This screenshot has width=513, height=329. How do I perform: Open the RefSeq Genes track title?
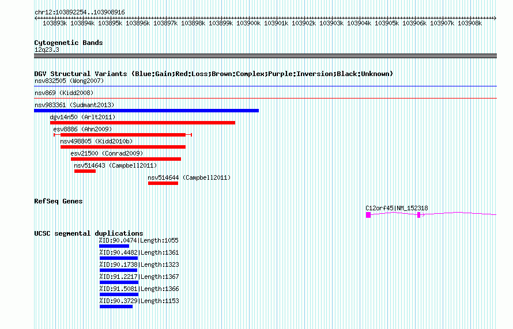(x=58, y=201)
